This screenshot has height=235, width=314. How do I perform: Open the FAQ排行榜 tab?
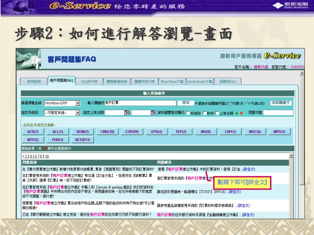point(89,81)
